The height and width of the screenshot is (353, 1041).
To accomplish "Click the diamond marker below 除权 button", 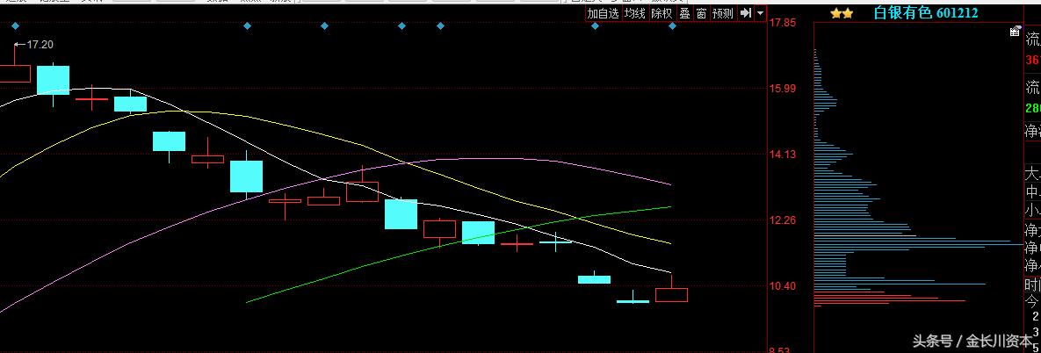I will (x=672, y=25).
